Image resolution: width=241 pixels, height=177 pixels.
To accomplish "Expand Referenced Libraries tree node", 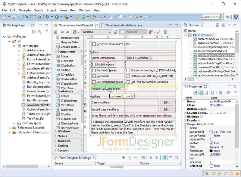I will pos(9,128).
